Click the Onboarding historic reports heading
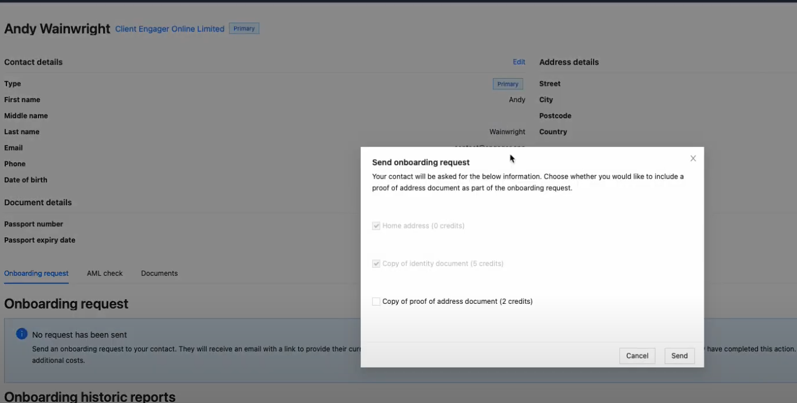Viewport: 797px width, 403px height. [x=90, y=397]
